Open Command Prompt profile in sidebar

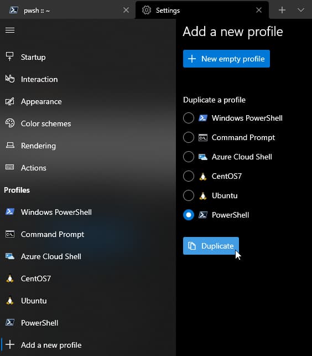coord(88,234)
